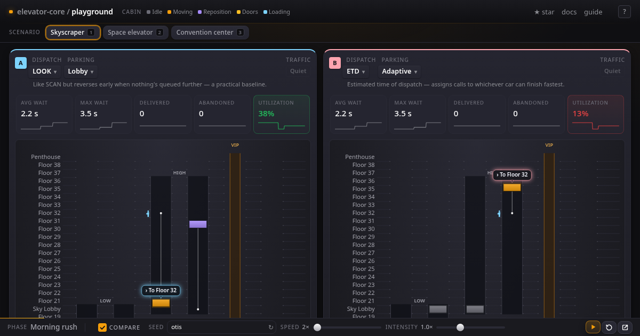Click pane A AVG WAIT metric card
The image size is (640, 336).
(44, 114)
